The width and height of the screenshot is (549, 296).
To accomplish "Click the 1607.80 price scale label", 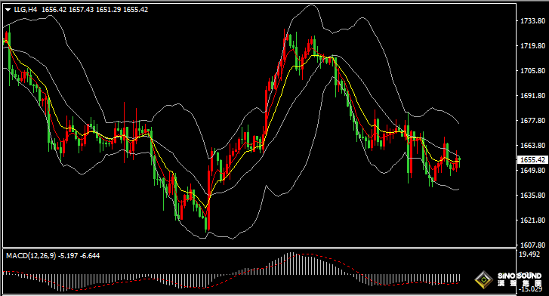I will coord(532,245).
